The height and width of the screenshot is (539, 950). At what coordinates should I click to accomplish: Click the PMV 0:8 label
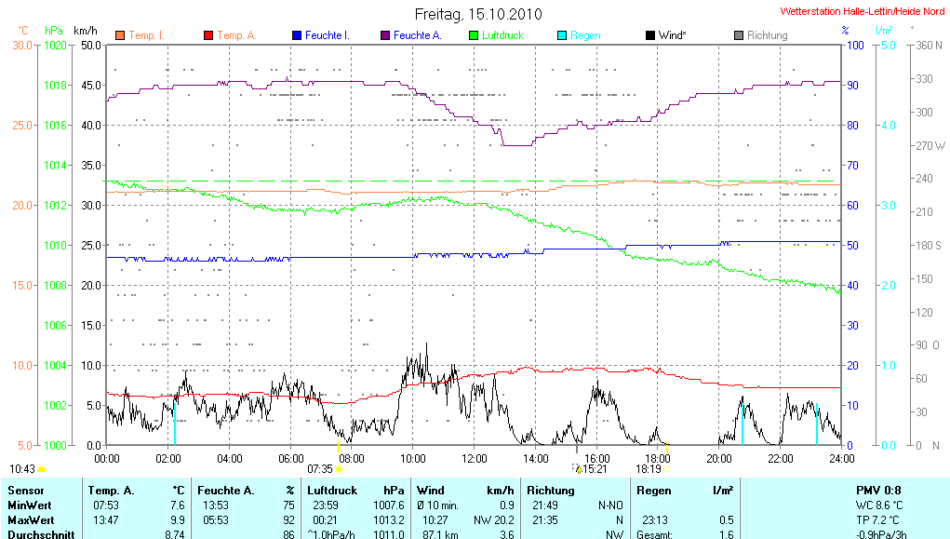877,490
